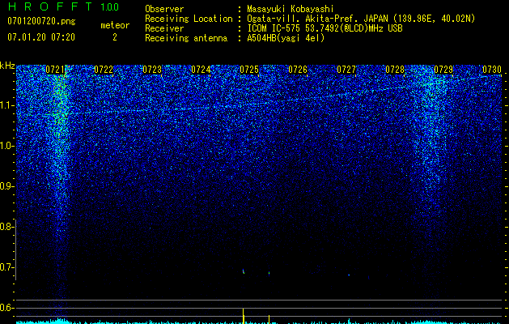
Task: Click the 0724 time marker
Action: (x=201, y=70)
